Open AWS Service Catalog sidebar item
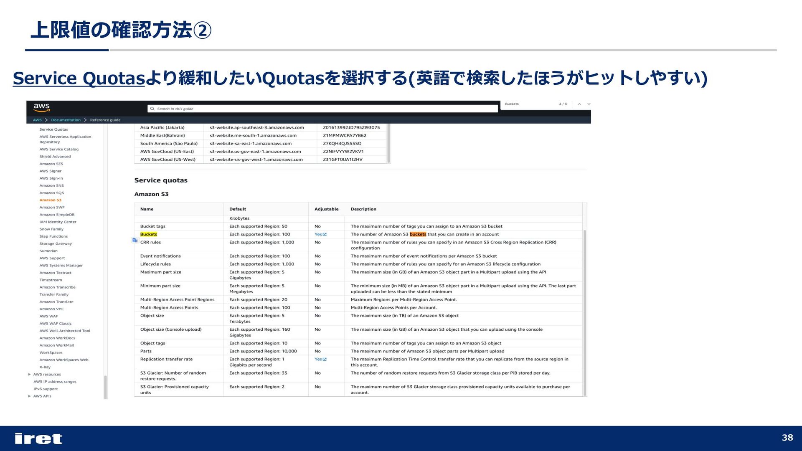 click(59, 149)
